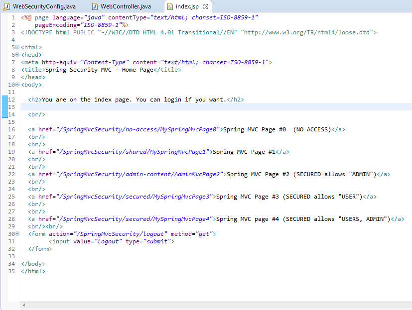Click the br tag on line 14
This screenshot has width=412, height=310.
click(x=36, y=115)
